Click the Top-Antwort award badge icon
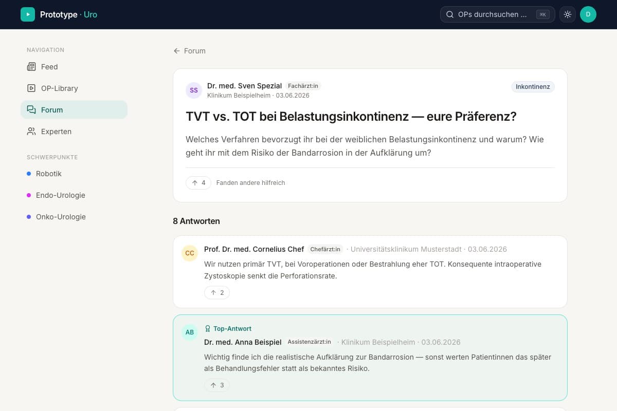The image size is (617, 411). click(x=208, y=329)
